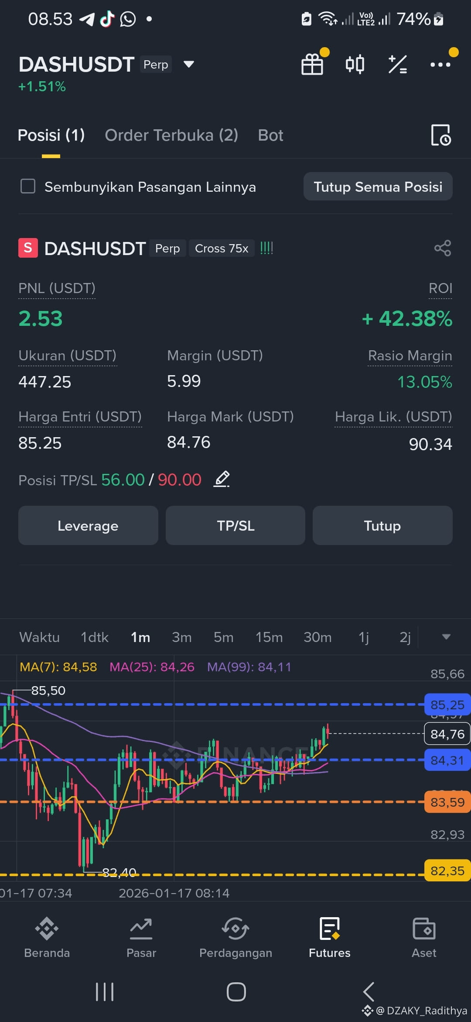The width and height of the screenshot is (471, 1022).
Task: Tap the Tutup close position button
Action: click(x=382, y=525)
